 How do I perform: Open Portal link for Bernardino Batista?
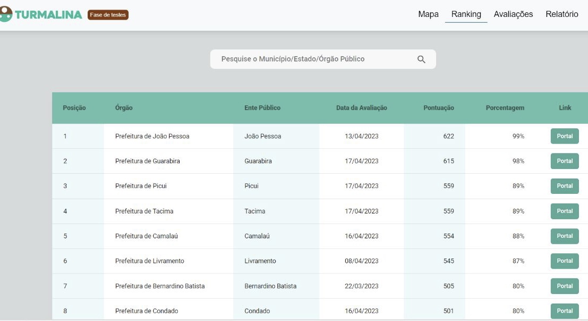[565, 286]
